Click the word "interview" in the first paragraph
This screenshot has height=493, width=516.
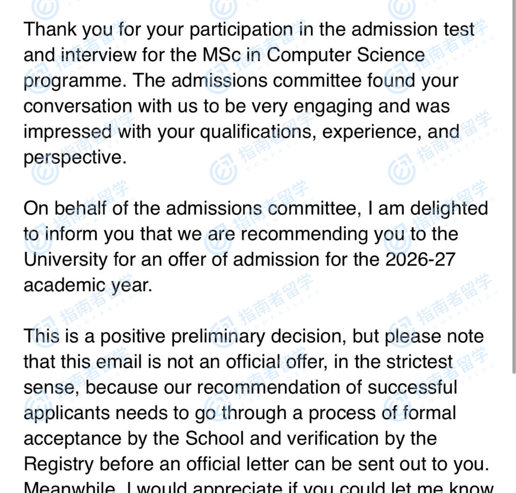tap(99, 55)
